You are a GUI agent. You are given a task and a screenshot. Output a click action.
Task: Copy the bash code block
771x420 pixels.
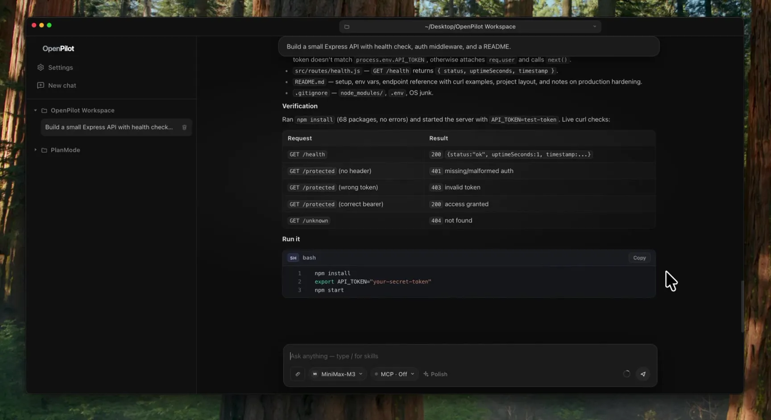(x=639, y=258)
